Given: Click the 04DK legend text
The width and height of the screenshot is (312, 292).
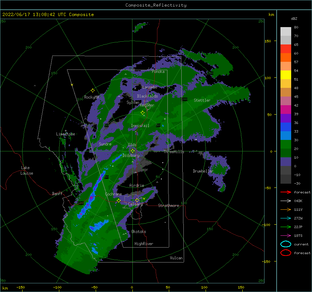Looking at the screenshot, I should (x=298, y=201).
